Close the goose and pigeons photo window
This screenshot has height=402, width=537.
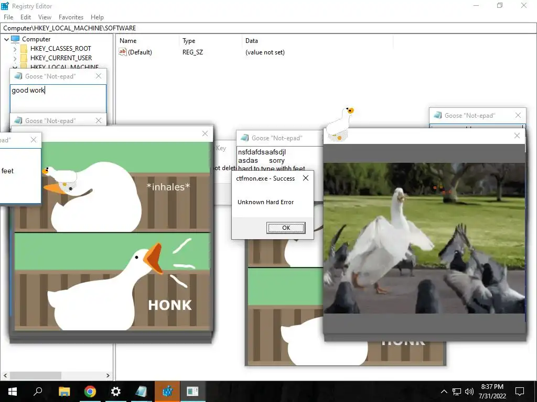pyautogui.click(x=517, y=136)
